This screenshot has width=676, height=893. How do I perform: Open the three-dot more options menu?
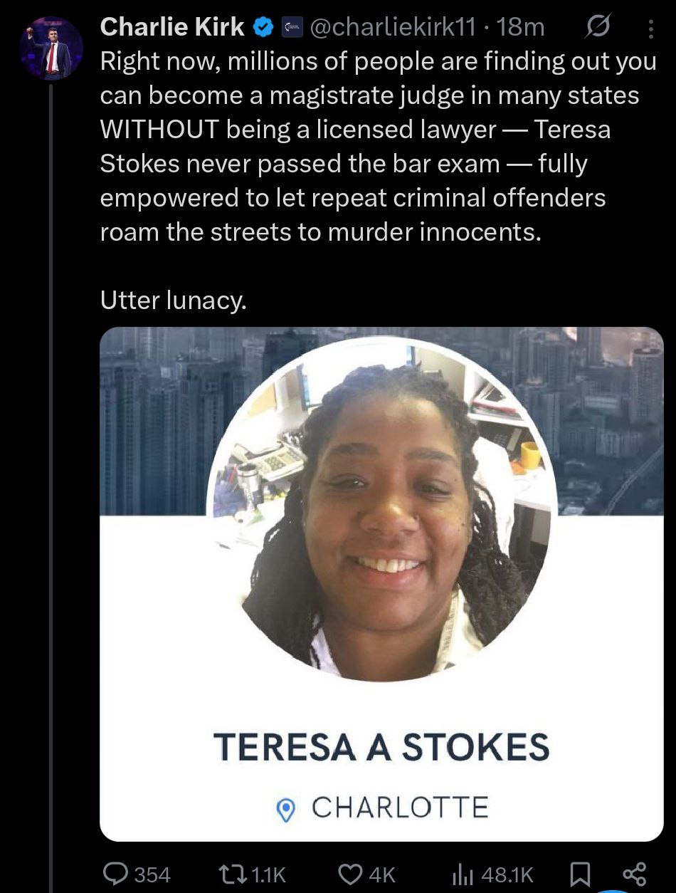coord(650,28)
